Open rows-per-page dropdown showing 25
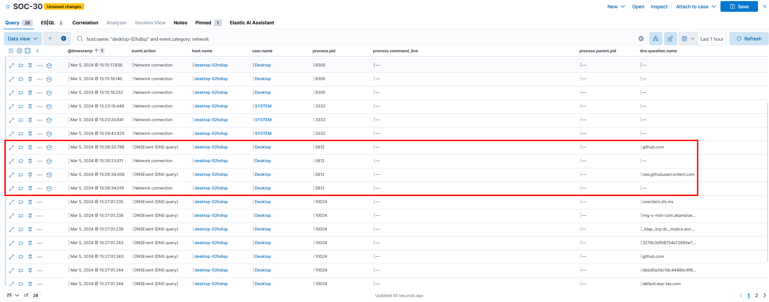The width and height of the screenshot is (769, 302). point(13,295)
